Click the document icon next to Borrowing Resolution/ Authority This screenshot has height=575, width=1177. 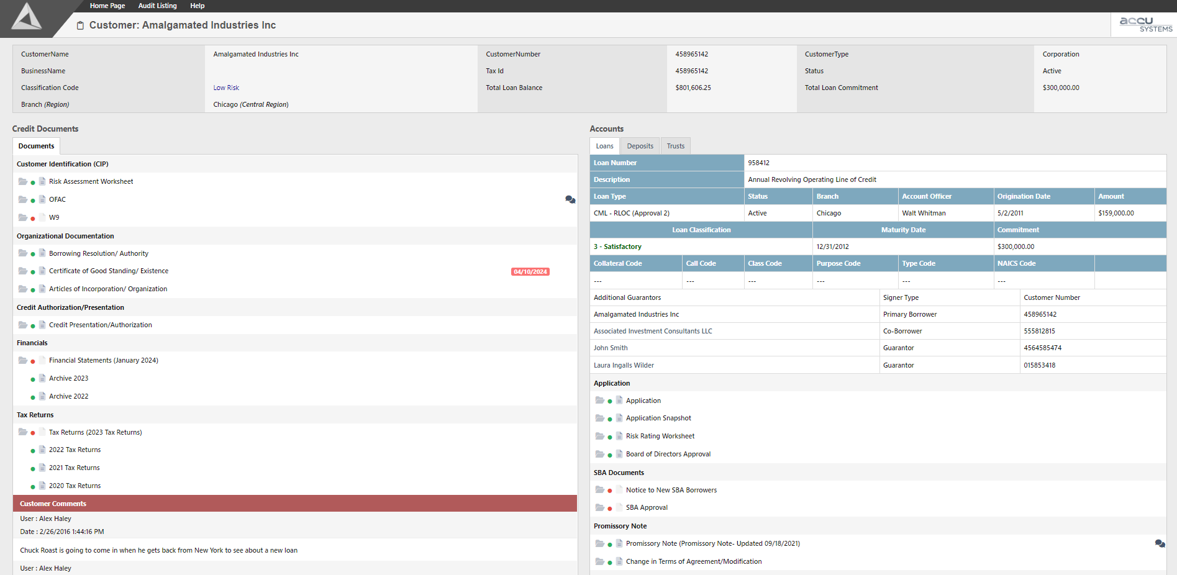pos(42,253)
